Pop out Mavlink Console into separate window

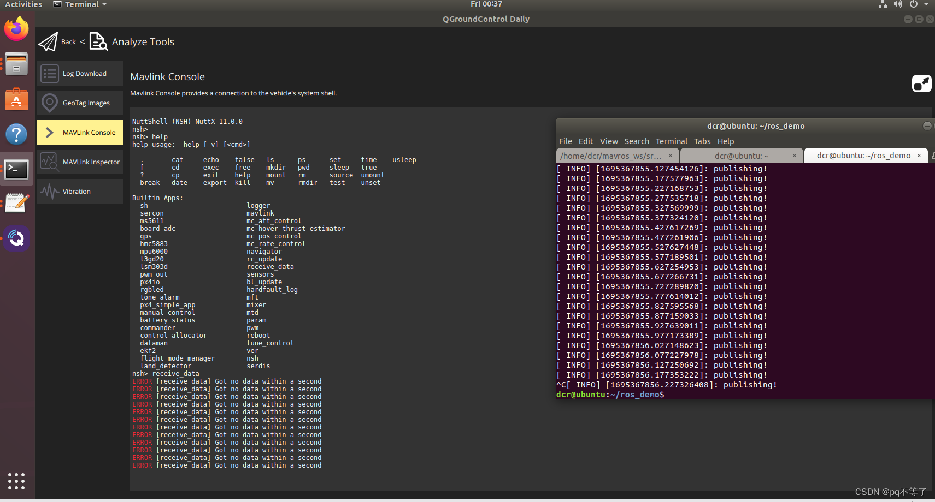(921, 83)
